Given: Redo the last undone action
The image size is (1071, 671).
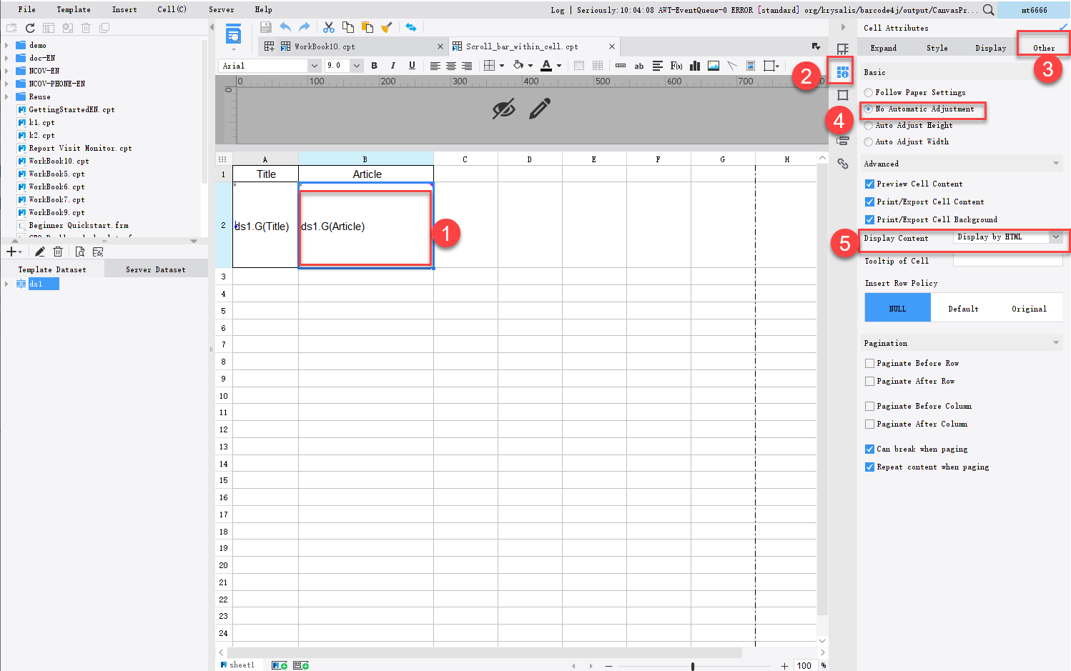Looking at the screenshot, I should (x=305, y=27).
